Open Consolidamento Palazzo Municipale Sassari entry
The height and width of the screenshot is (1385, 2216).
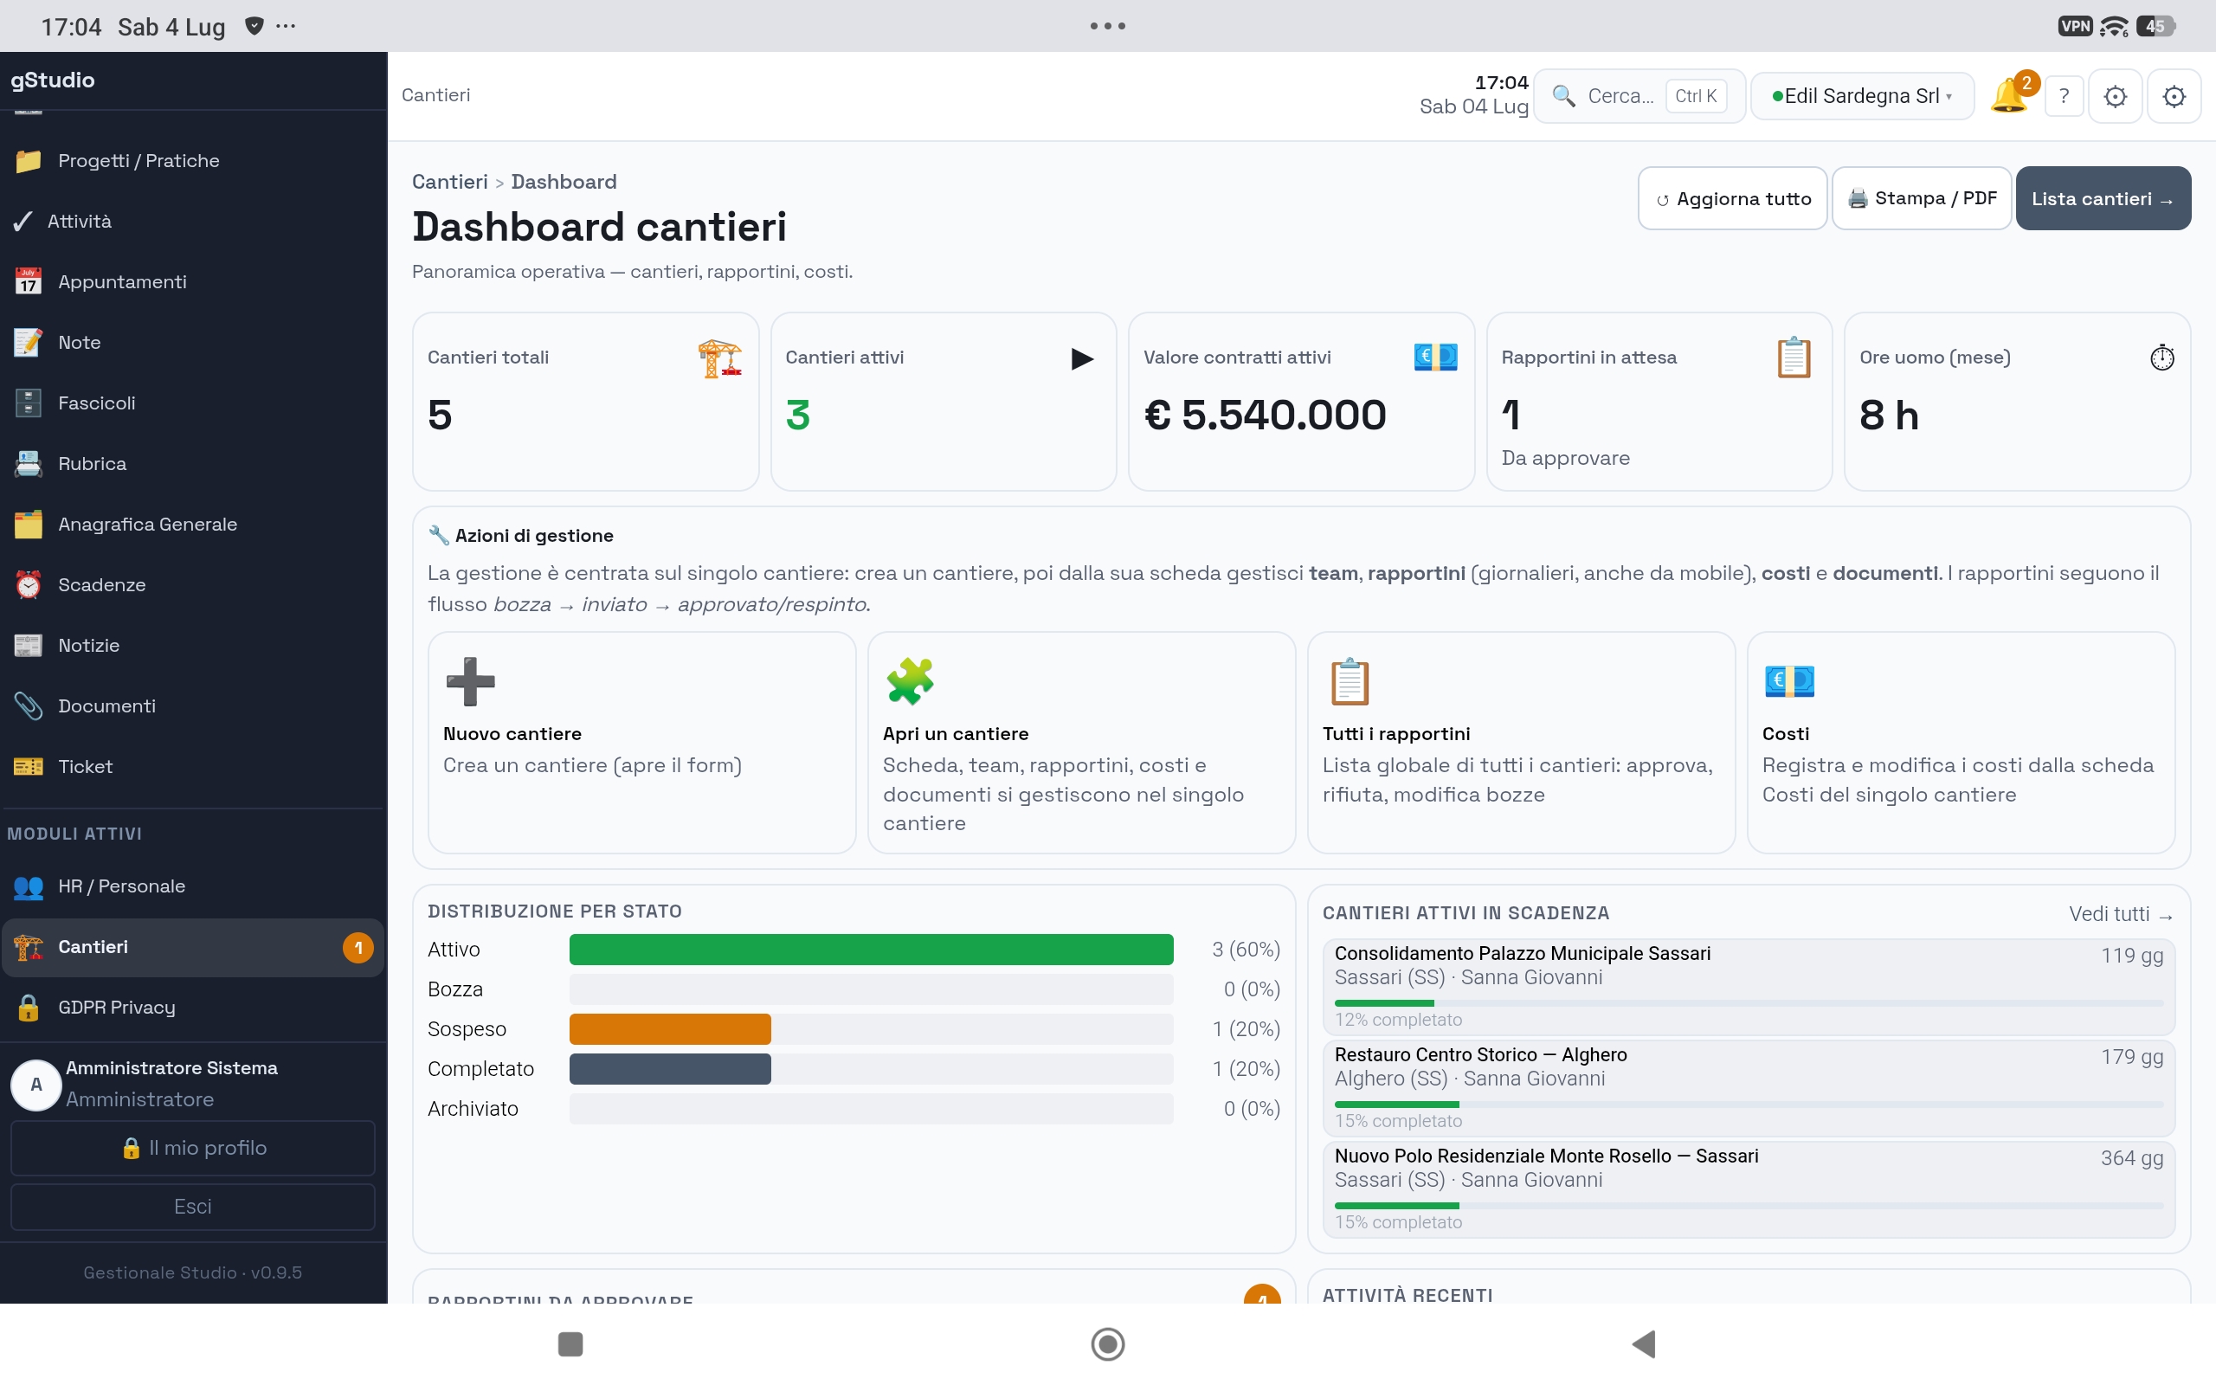pos(1748,987)
